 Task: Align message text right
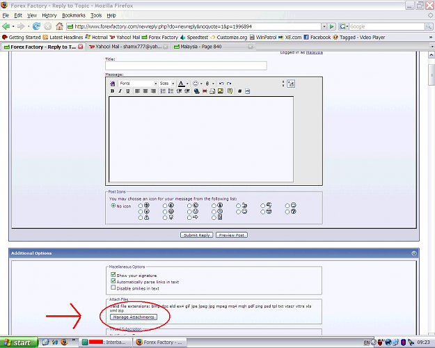(x=153, y=91)
